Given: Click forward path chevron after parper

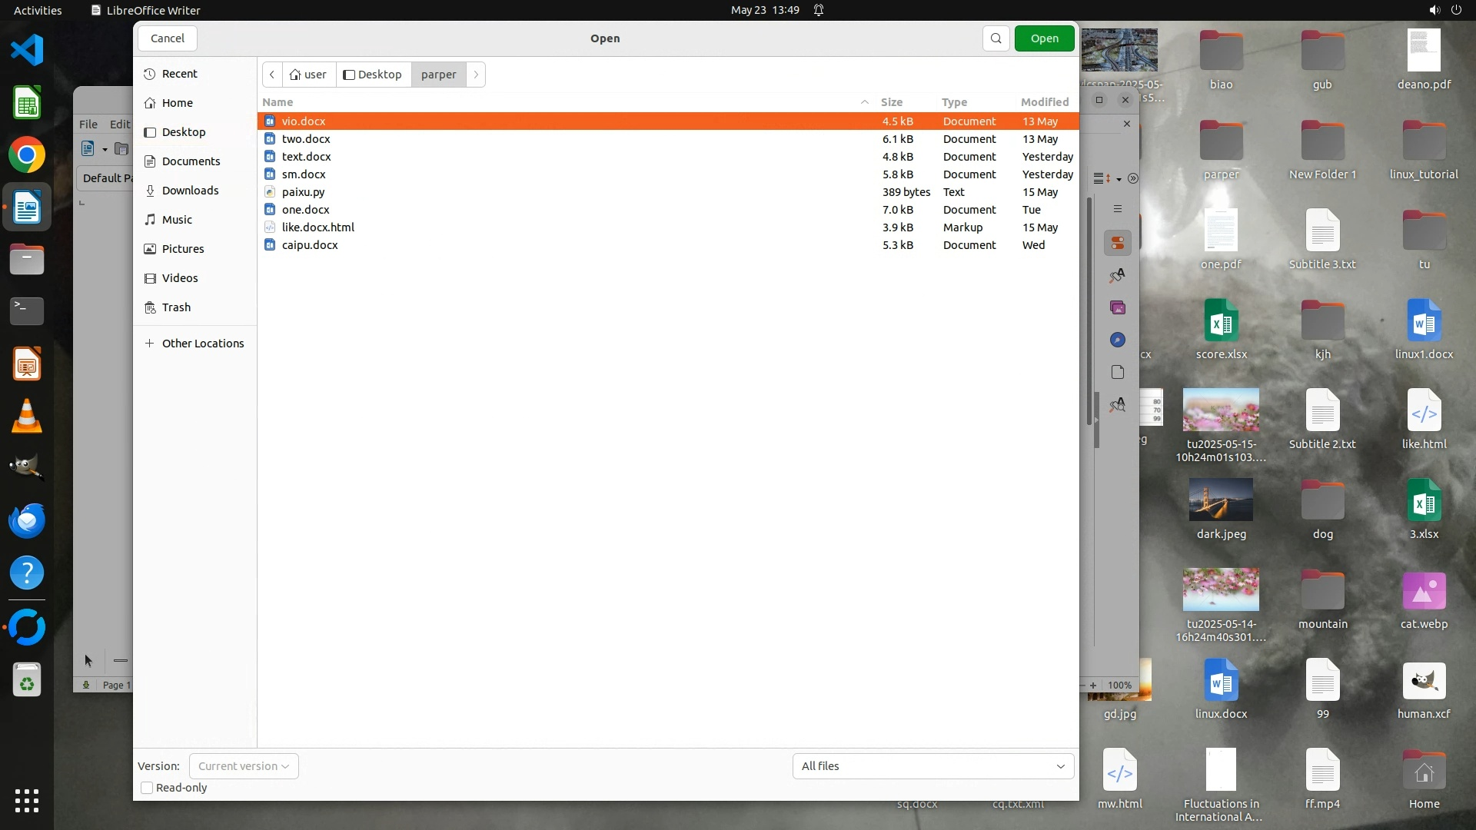Looking at the screenshot, I should 476,75.
